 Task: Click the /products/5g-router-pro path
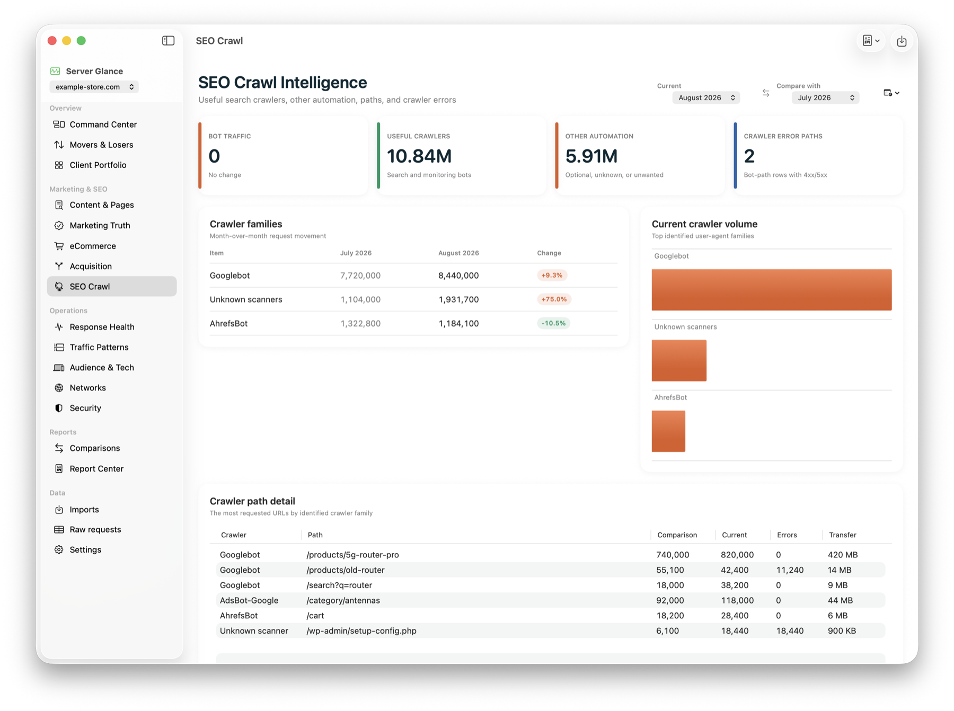(x=352, y=555)
